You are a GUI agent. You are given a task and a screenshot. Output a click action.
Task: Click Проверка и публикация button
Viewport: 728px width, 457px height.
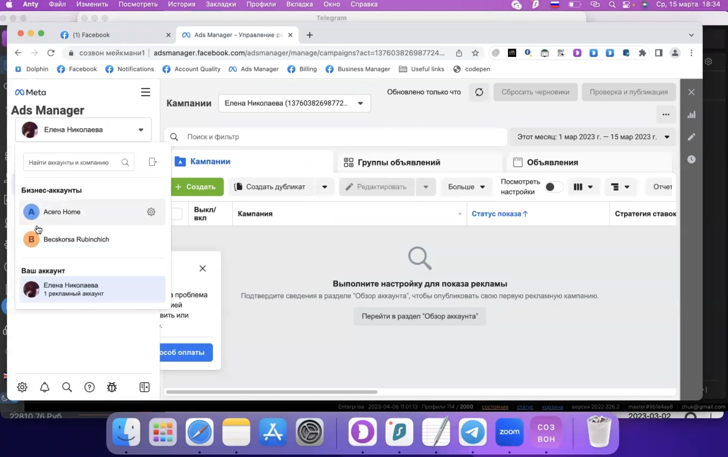point(629,92)
